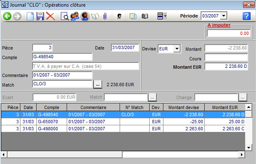Click the T.V.A. à payer description field
256x164 pixels.
85,66
